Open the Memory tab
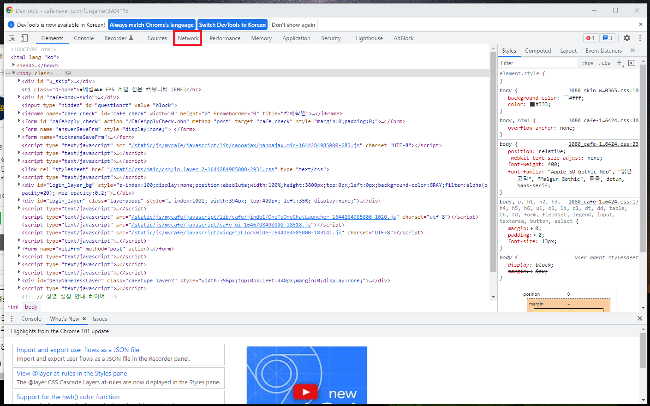Image resolution: width=650 pixels, height=406 pixels. pos(262,38)
